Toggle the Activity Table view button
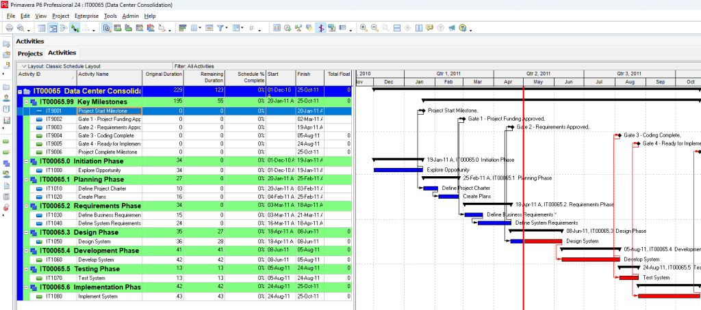 pos(41,28)
